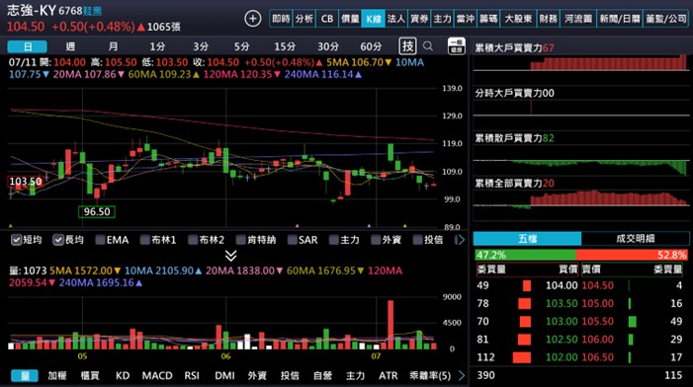Click bid price 104.00 in order book

[x=562, y=285]
